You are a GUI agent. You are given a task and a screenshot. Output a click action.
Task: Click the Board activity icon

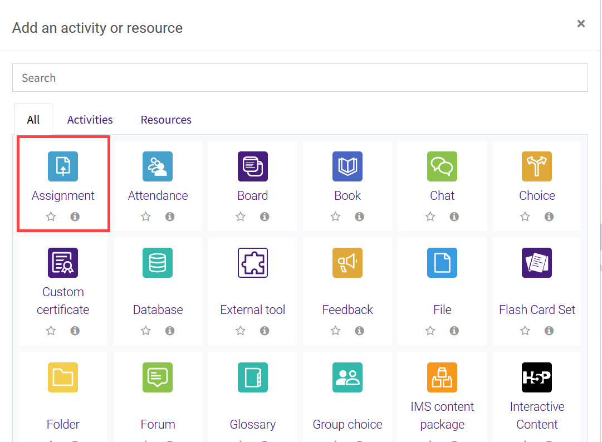[253, 166]
